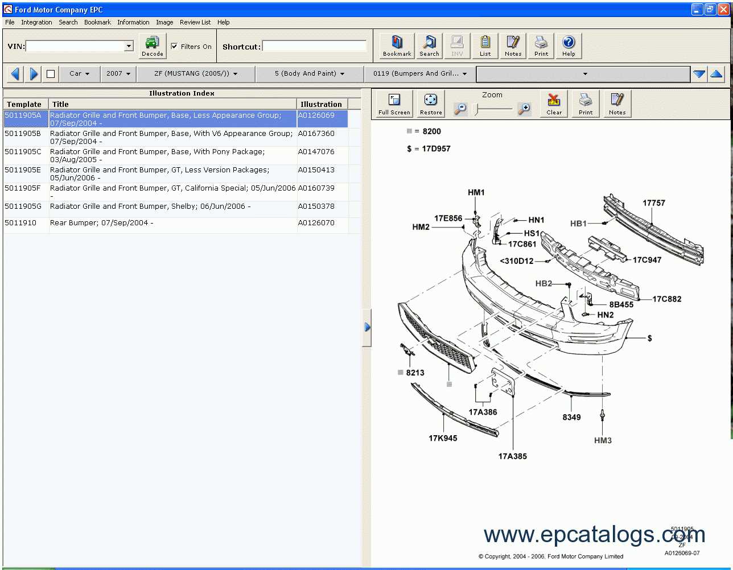Click part callout 17A385 on the diagram
The height and width of the screenshot is (570, 733).
513,456
